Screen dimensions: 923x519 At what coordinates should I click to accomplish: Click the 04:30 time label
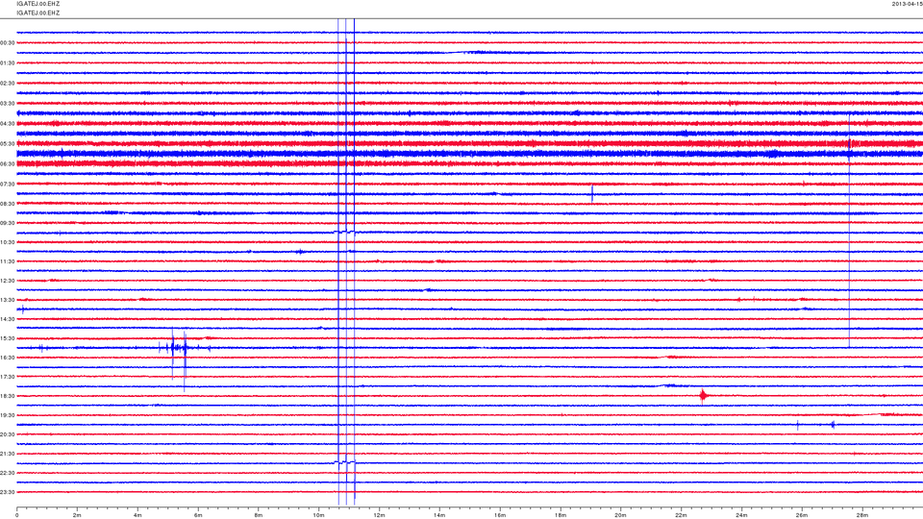(x=8, y=124)
